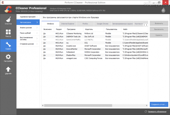The image size is (170, 115).
Task: Click chevron next to Удаление программ
Action: tap(37, 17)
